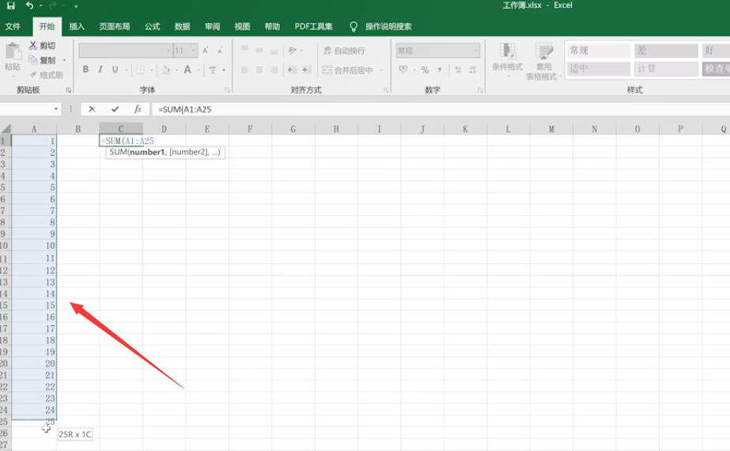Image resolution: width=730 pixels, height=451 pixels.
Task: Click the Copy (复制) icon
Action: tap(33, 59)
